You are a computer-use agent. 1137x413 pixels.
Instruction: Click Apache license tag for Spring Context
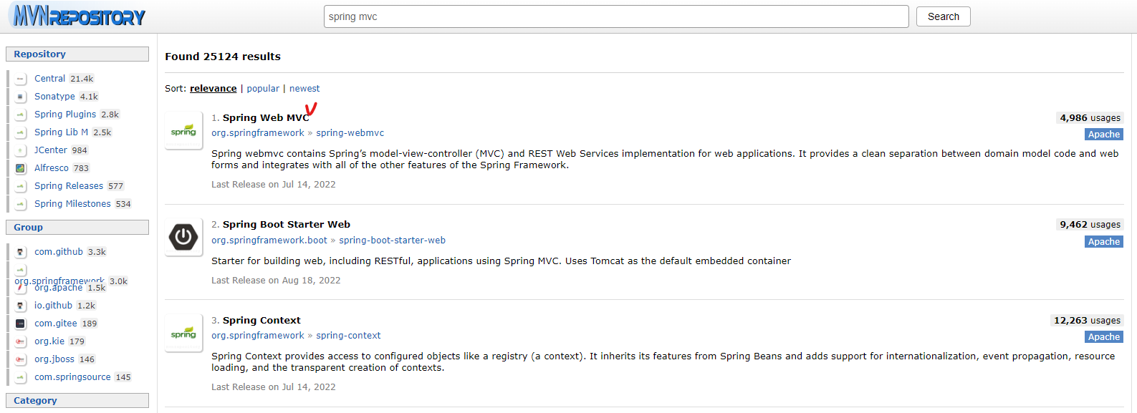click(1103, 337)
